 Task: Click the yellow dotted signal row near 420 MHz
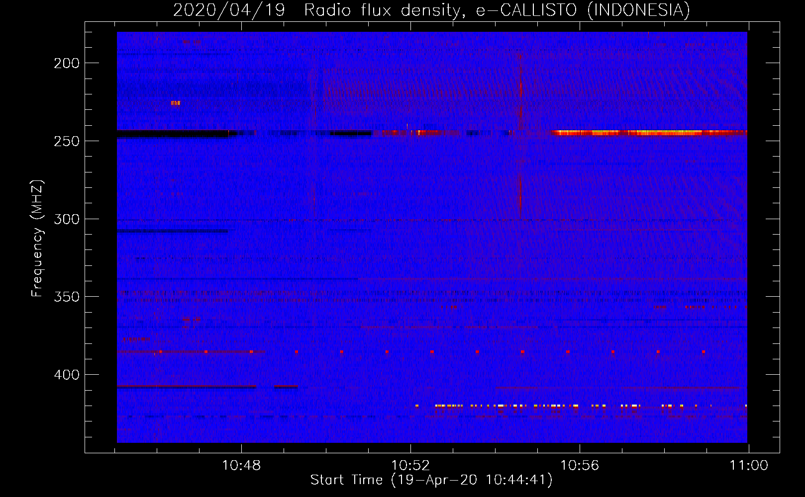click(x=581, y=406)
